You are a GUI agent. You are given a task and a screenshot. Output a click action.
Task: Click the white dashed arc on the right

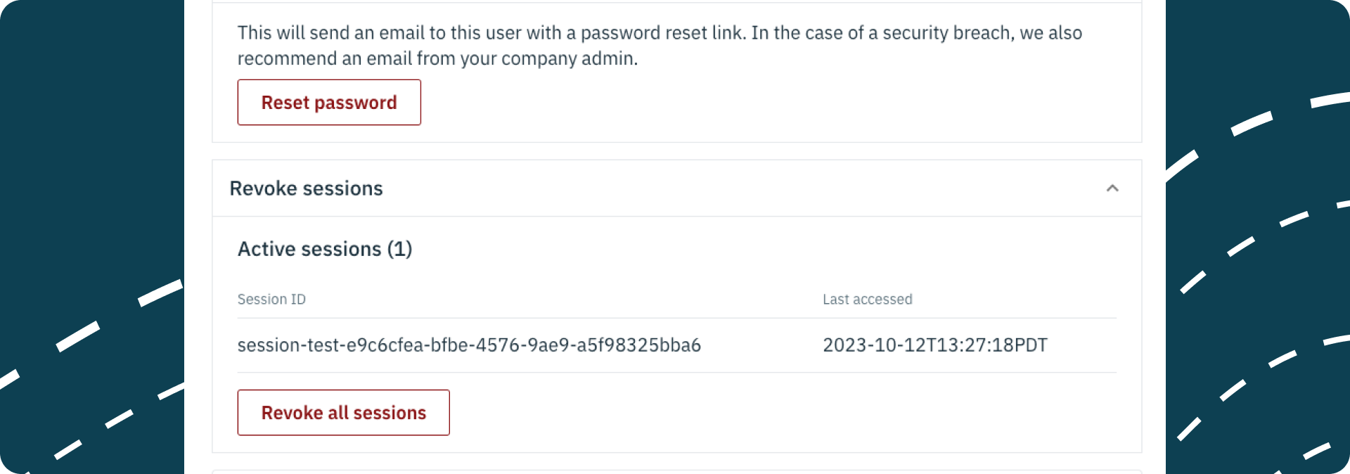tap(1252, 124)
